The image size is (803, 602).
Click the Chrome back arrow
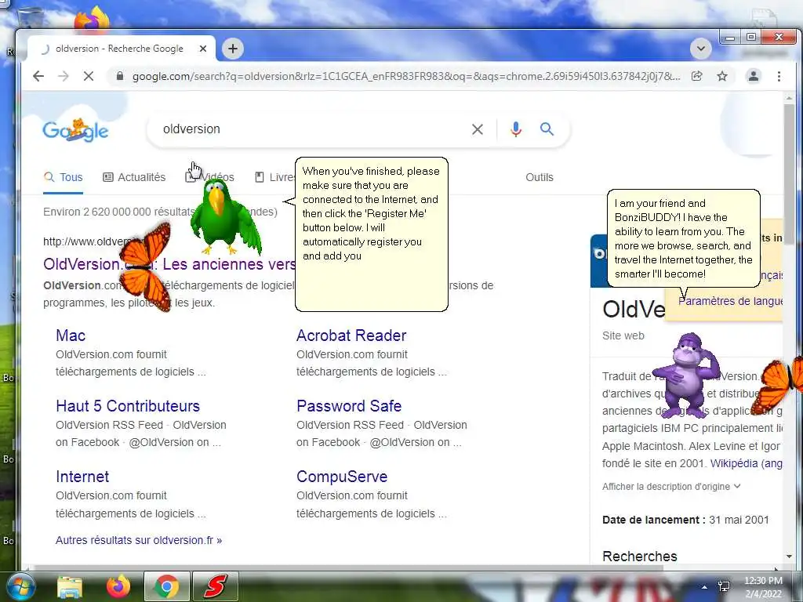pyautogui.click(x=38, y=76)
